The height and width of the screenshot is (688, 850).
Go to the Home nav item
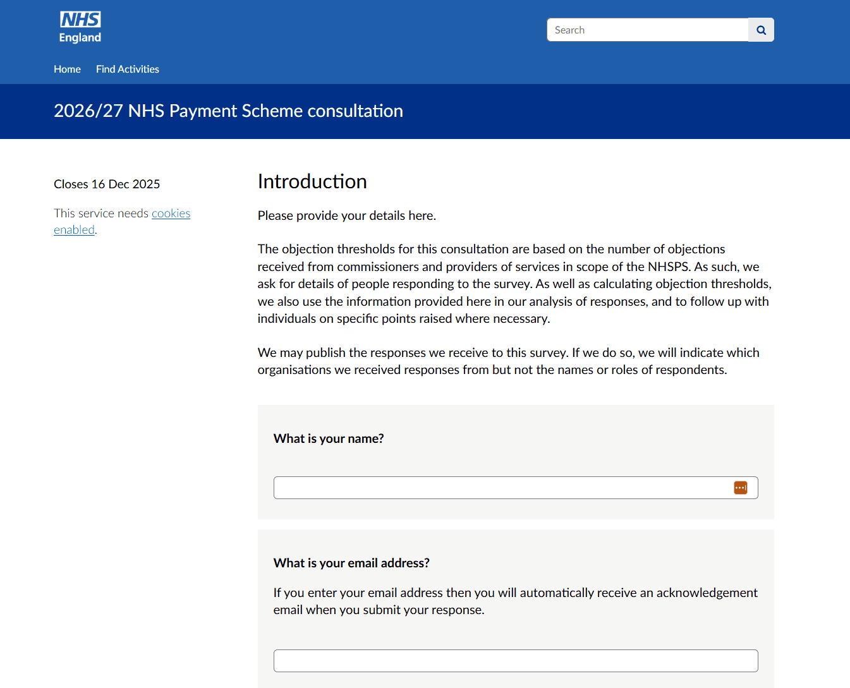pos(67,69)
